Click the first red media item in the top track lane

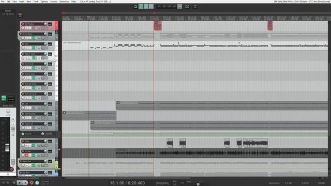[157, 25]
